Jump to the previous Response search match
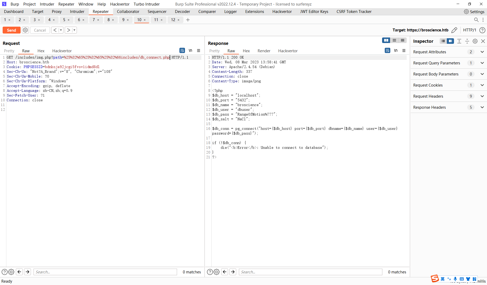Viewport: 487px width, 285px height. 225,272
